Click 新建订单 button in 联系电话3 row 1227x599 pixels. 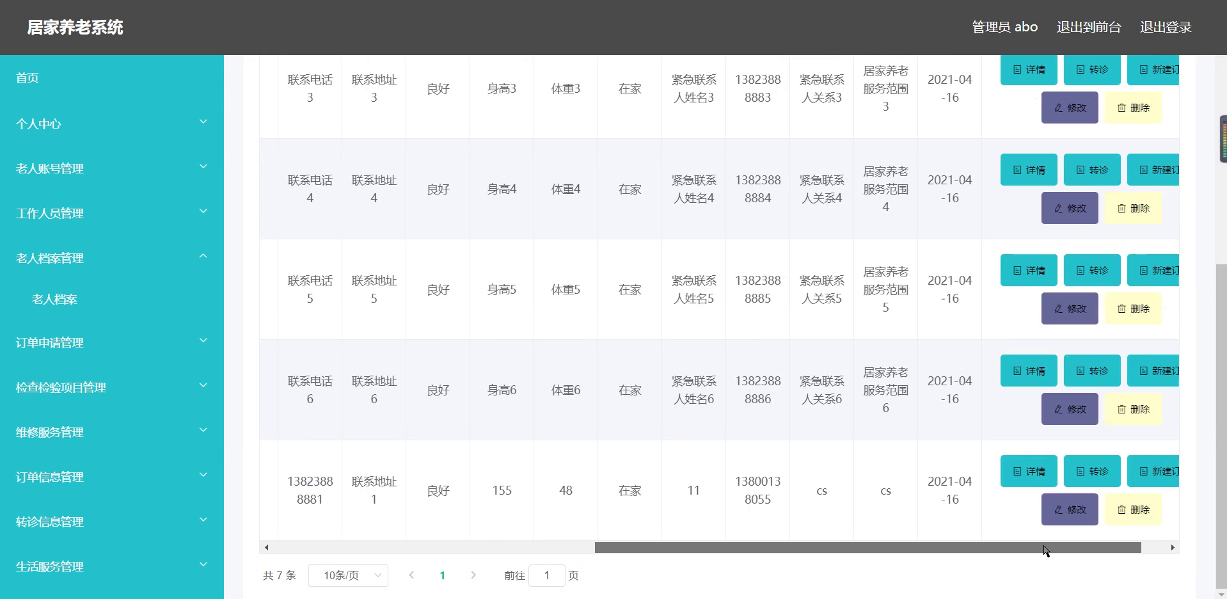(x=1153, y=70)
